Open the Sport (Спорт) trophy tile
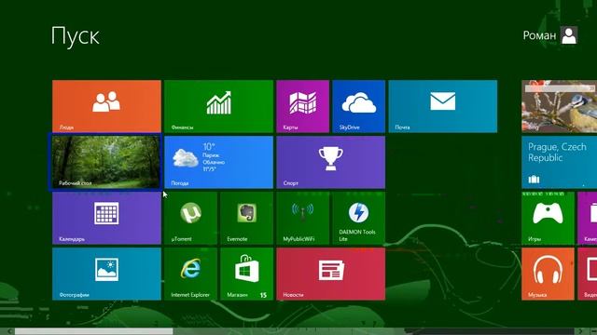Screen dimensions: 597x335 [x=331, y=162]
